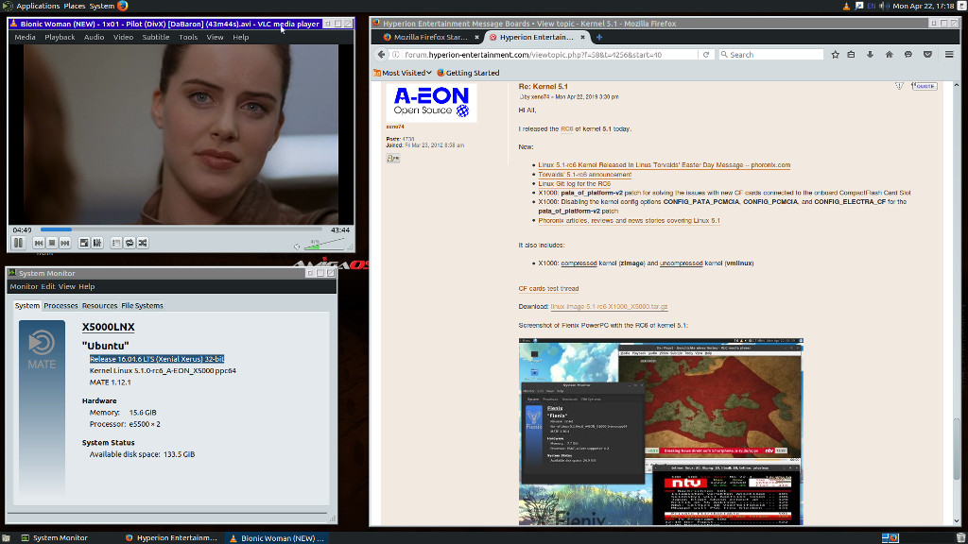This screenshot has height=544, width=968.
Task: Open Linux 5.1-rc6 phoronix.com link
Action: [x=665, y=165]
